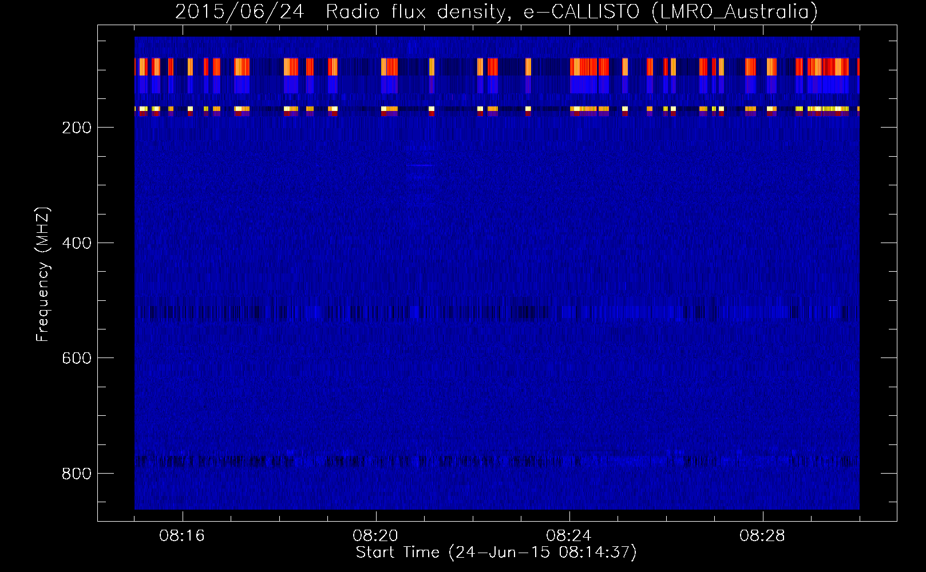926x572 pixels.
Task: Click the 08:20 time tick label
Action: click(375, 536)
